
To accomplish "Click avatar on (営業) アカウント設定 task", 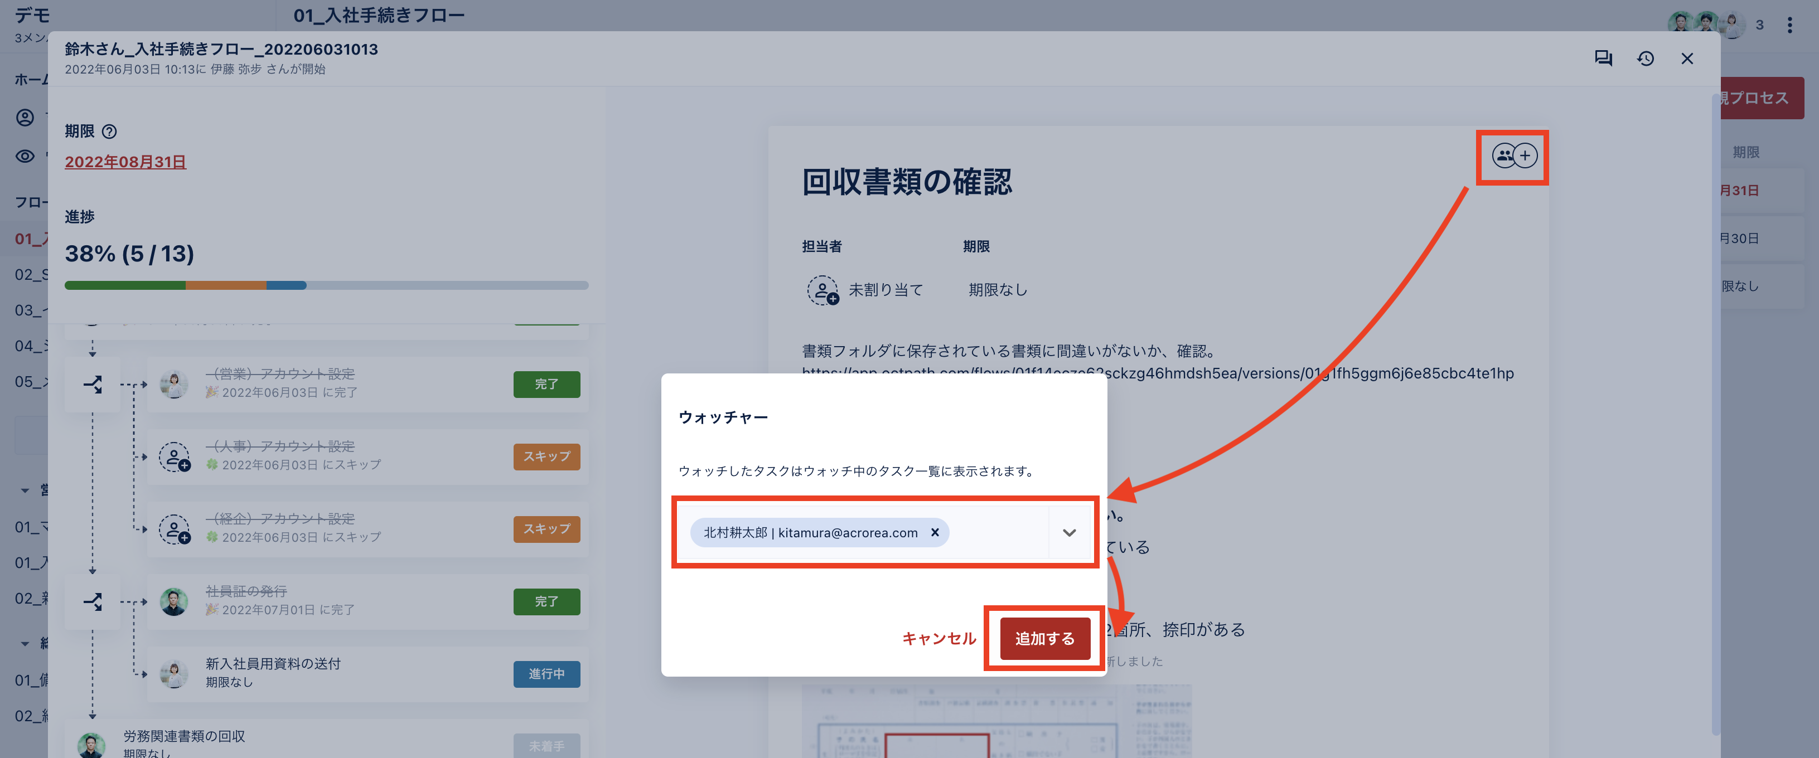I will pyautogui.click(x=174, y=384).
